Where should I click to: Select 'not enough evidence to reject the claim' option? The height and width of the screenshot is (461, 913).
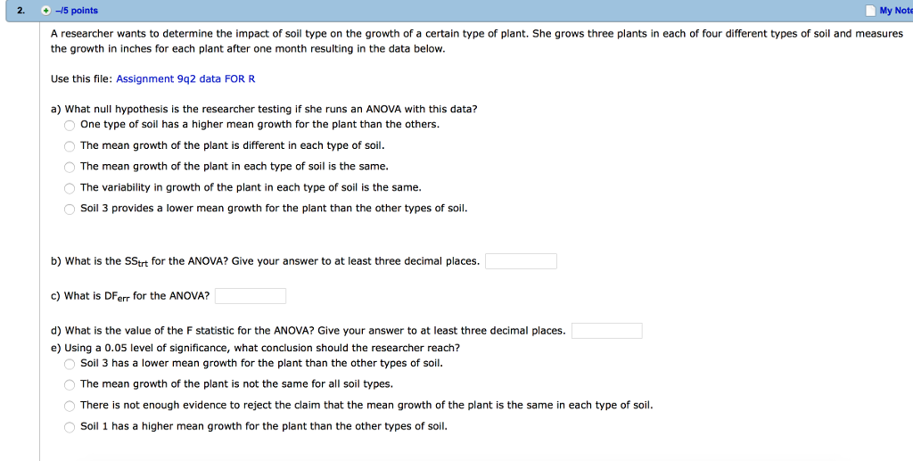[70, 406]
